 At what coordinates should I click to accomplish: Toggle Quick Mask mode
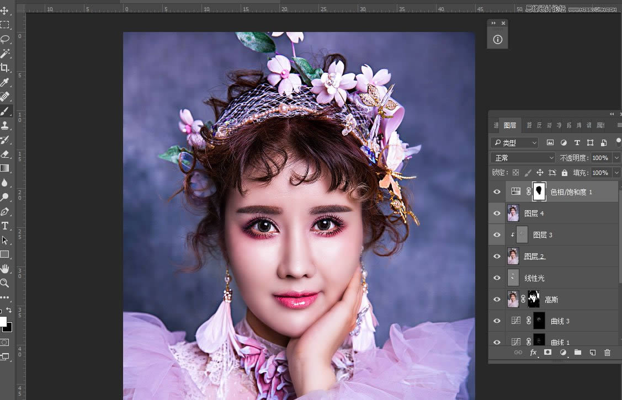point(5,342)
